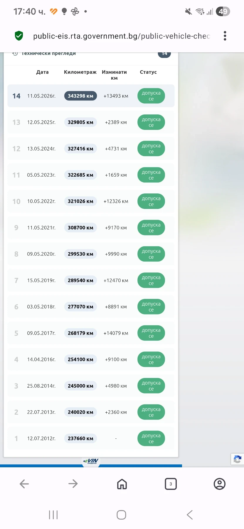244x529 pixels.
Task: Select the URL address bar text
Action: point(122,36)
